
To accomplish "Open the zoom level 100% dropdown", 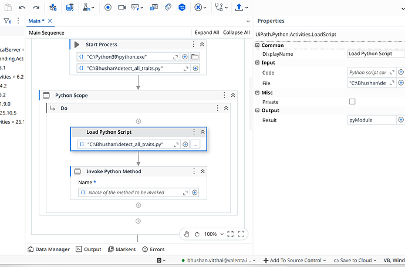I will click(x=214, y=234).
